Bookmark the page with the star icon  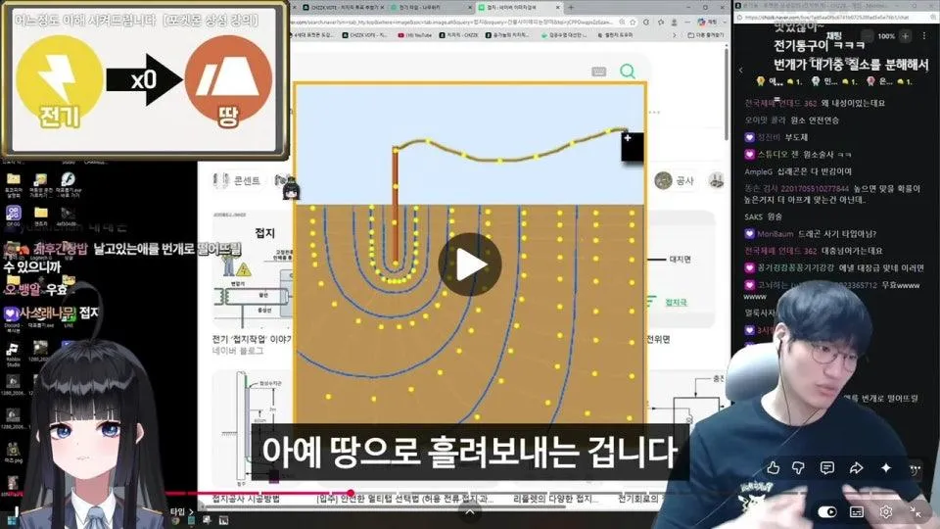tap(634, 23)
